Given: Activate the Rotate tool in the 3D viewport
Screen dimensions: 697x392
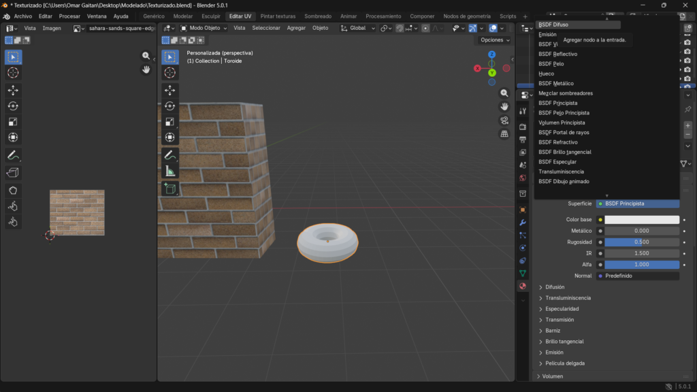Looking at the screenshot, I should tap(170, 105).
